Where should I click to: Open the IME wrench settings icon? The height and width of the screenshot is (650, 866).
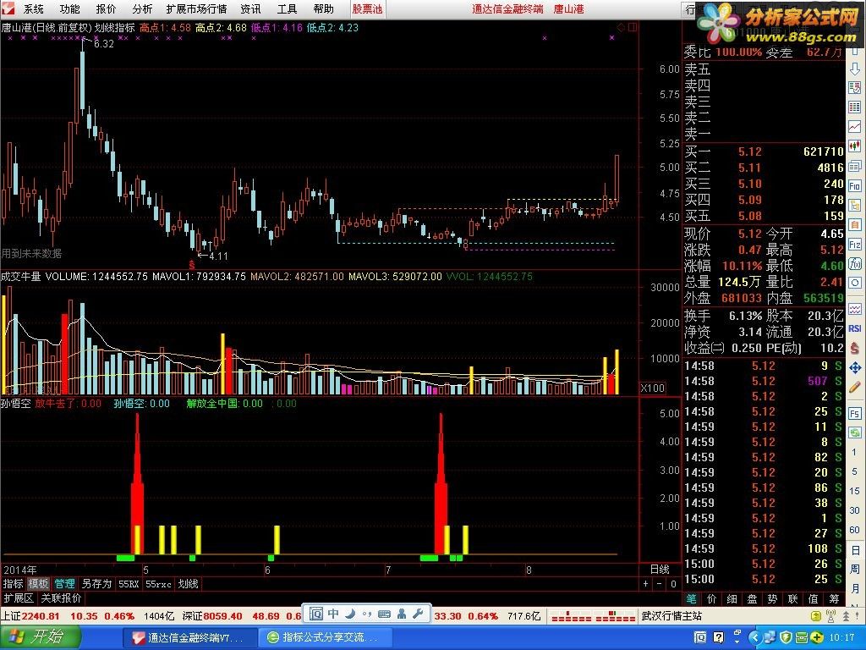[418, 614]
